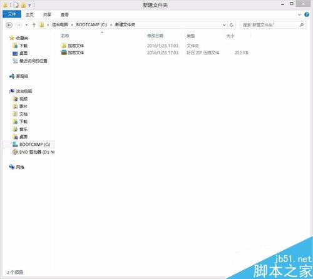The height and width of the screenshot is (279, 313).
Task: Click the quick access properties icon
Action: click(x=16, y=5)
